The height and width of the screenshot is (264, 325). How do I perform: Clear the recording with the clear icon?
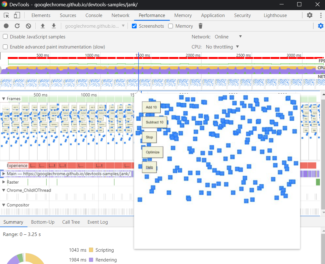click(28, 26)
